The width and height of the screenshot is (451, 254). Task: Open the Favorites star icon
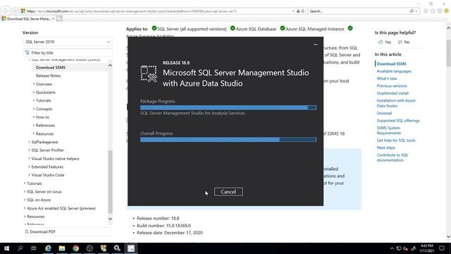(x=433, y=11)
